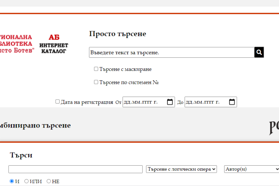Open calendar picker in the 'От' date field
Screen dimensions: 279x186
click(x=170, y=102)
